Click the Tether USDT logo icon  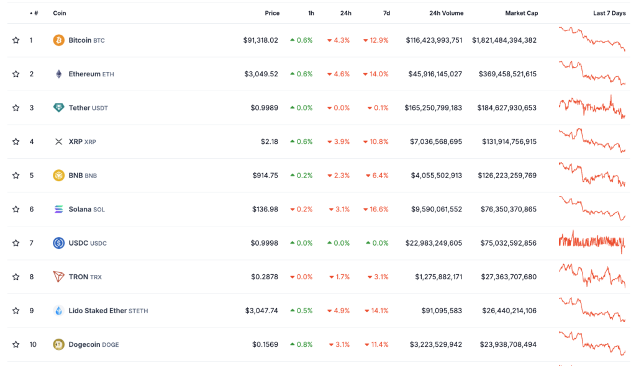pyautogui.click(x=58, y=108)
